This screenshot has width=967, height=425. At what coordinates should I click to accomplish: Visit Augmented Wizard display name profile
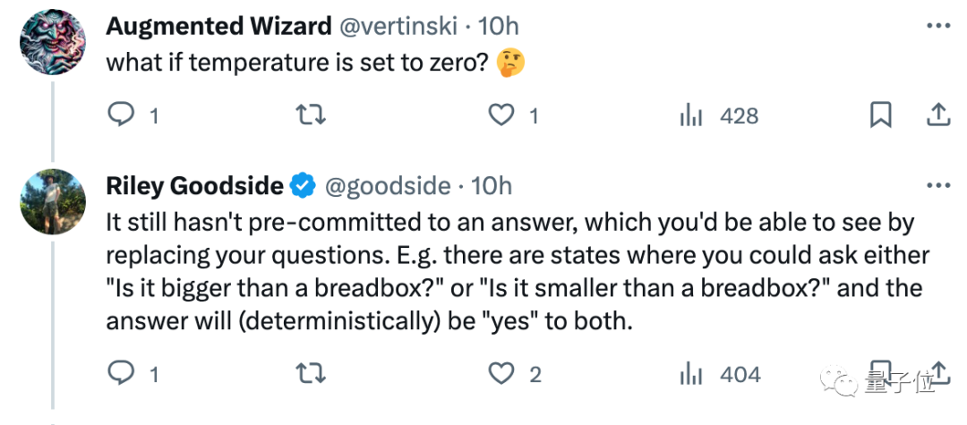218,27
